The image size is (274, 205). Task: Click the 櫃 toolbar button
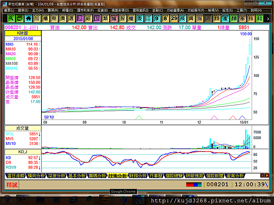(45, 18)
